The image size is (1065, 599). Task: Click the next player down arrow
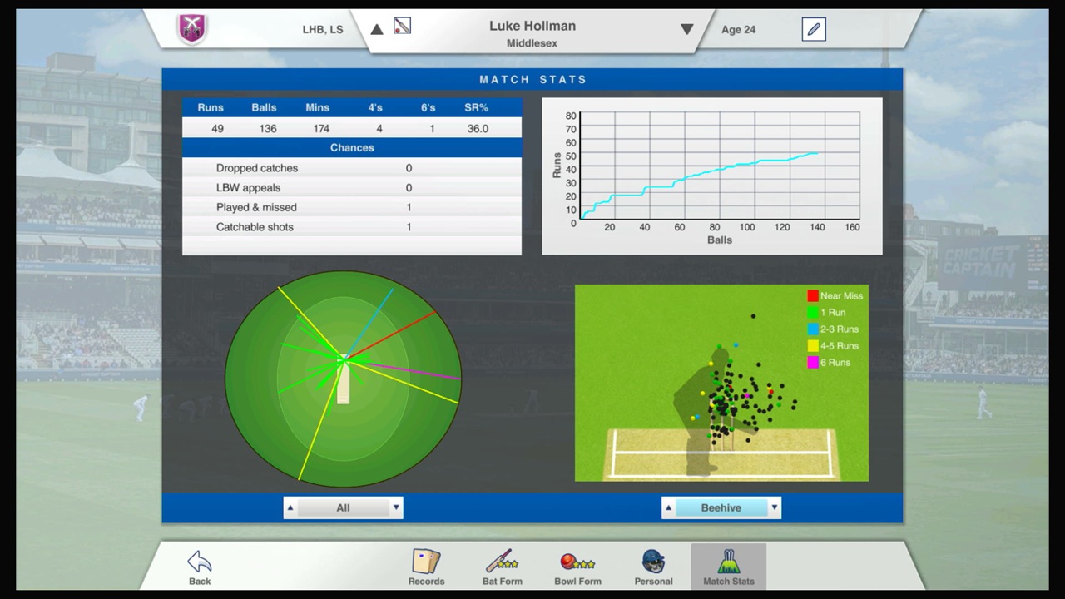point(687,29)
